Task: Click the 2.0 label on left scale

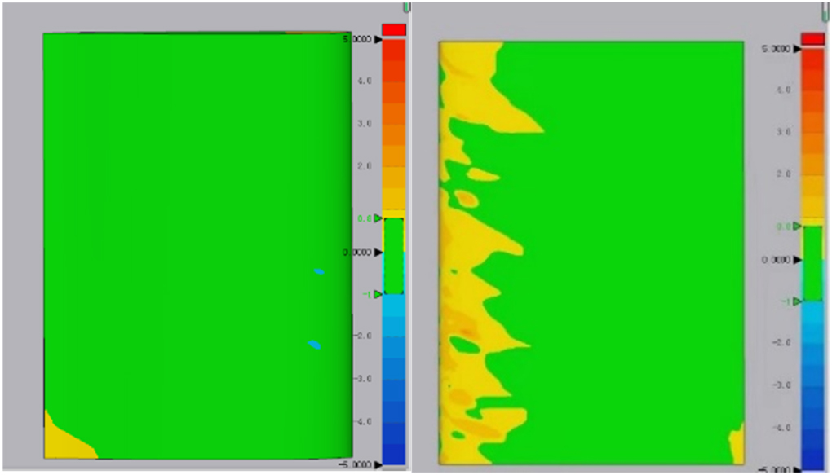Action: pos(364,166)
